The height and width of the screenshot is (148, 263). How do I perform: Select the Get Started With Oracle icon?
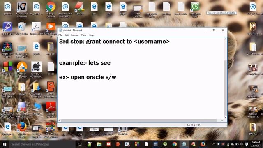point(22,110)
